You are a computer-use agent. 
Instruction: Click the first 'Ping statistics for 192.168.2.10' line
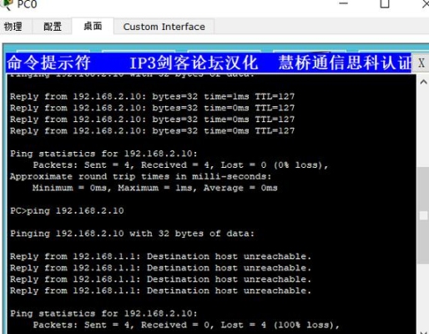click(103, 154)
